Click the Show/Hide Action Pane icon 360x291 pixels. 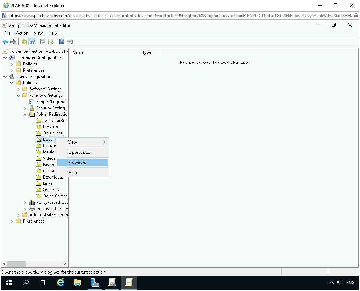tap(70, 42)
